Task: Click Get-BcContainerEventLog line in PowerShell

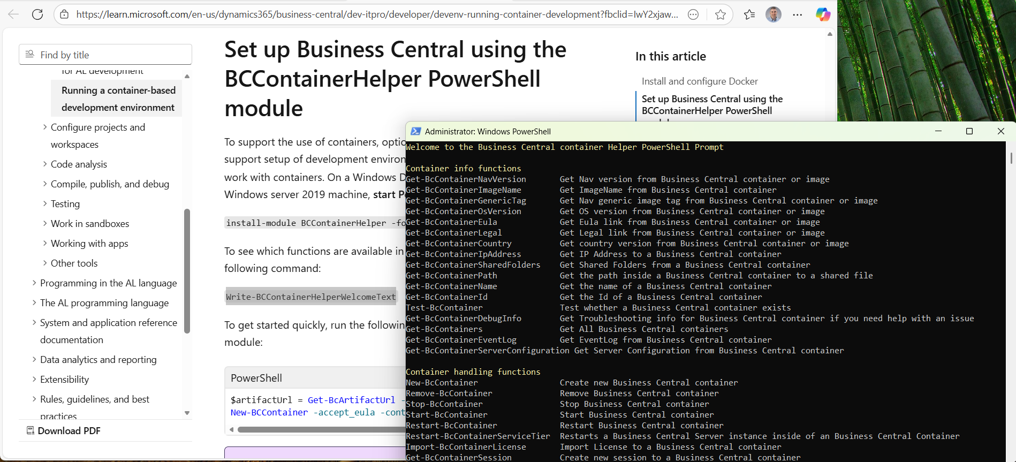Action: pyautogui.click(x=461, y=340)
